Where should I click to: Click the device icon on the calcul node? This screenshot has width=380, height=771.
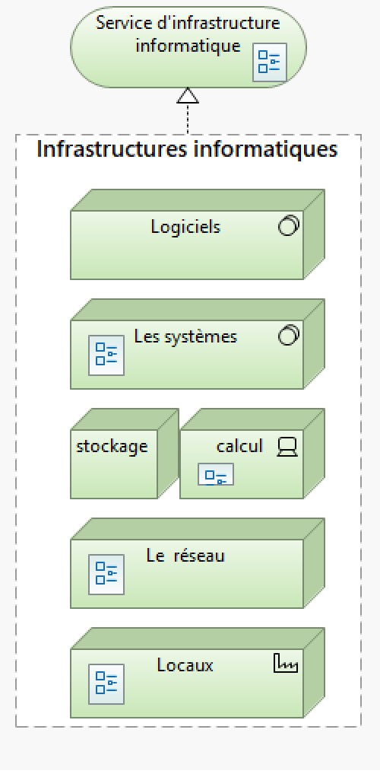pyautogui.click(x=287, y=447)
